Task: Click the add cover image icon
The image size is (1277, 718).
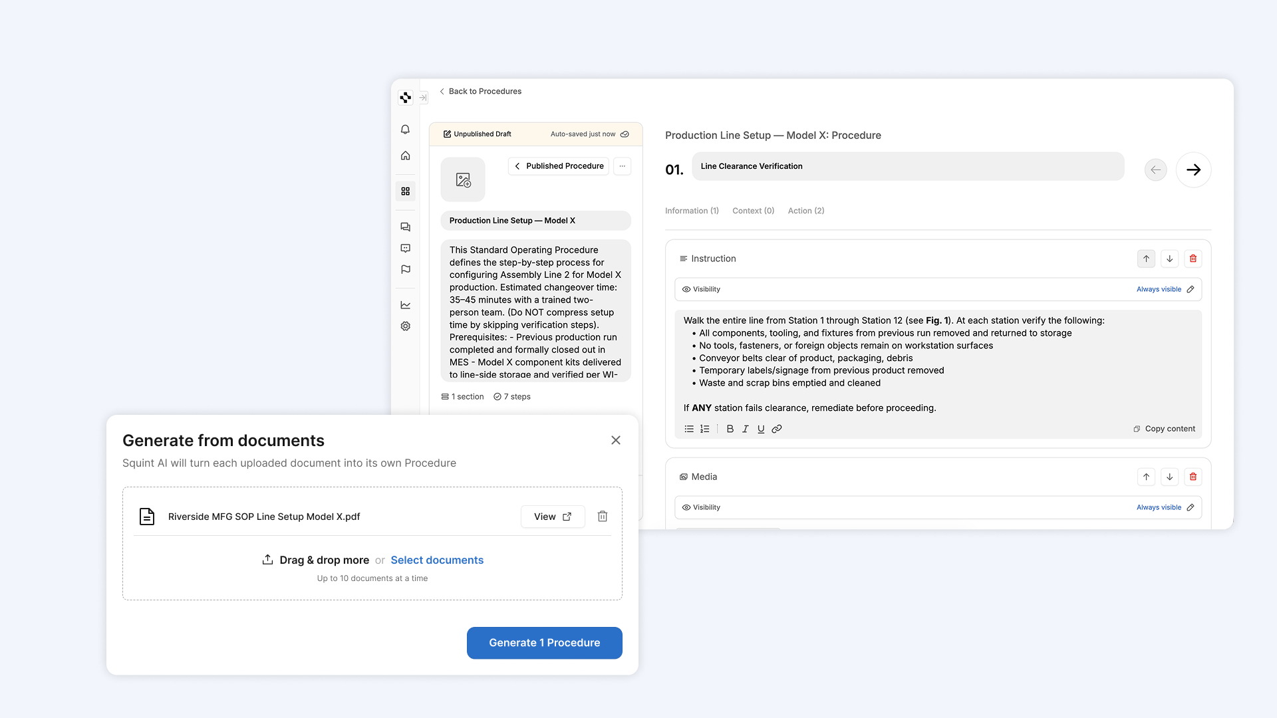Action: tap(463, 179)
